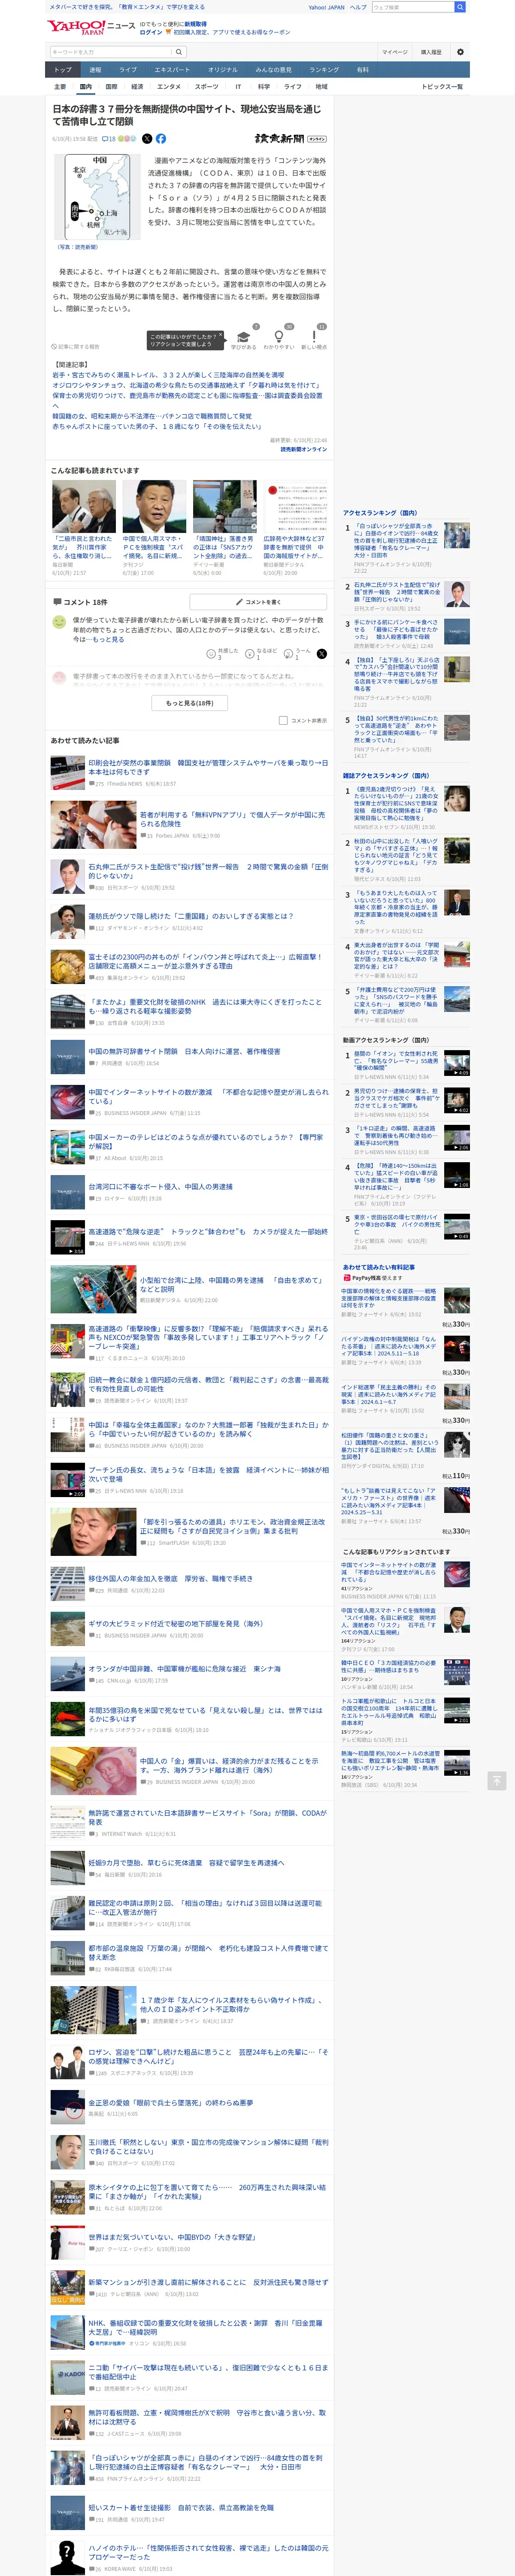Open PayPay article 中国軍の情報化をめぐる選択
Screen dimensions: 515x2576
point(389,1298)
